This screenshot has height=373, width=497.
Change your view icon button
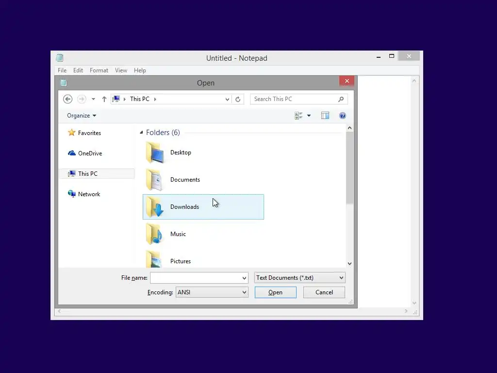tap(298, 116)
